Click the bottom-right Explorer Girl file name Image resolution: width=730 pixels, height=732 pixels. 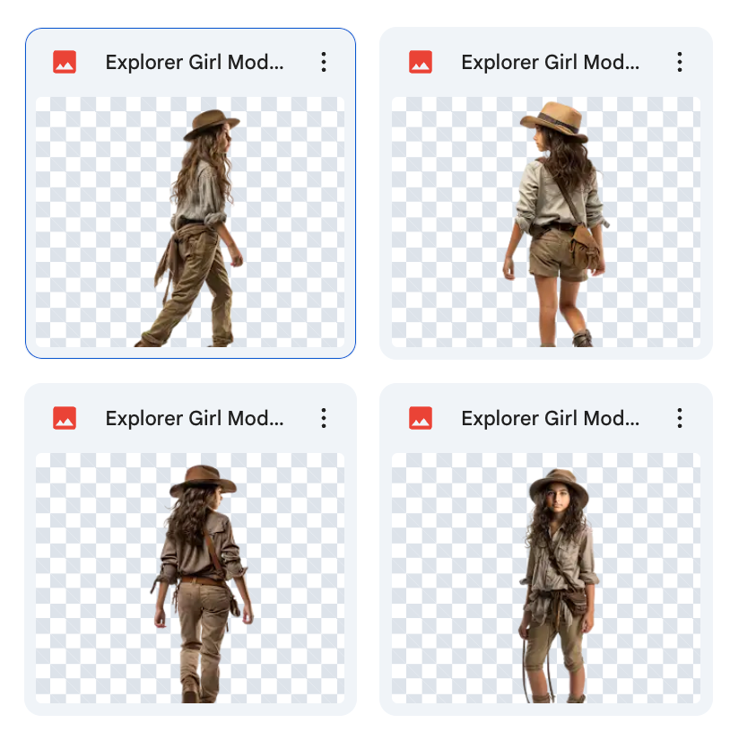(550, 418)
